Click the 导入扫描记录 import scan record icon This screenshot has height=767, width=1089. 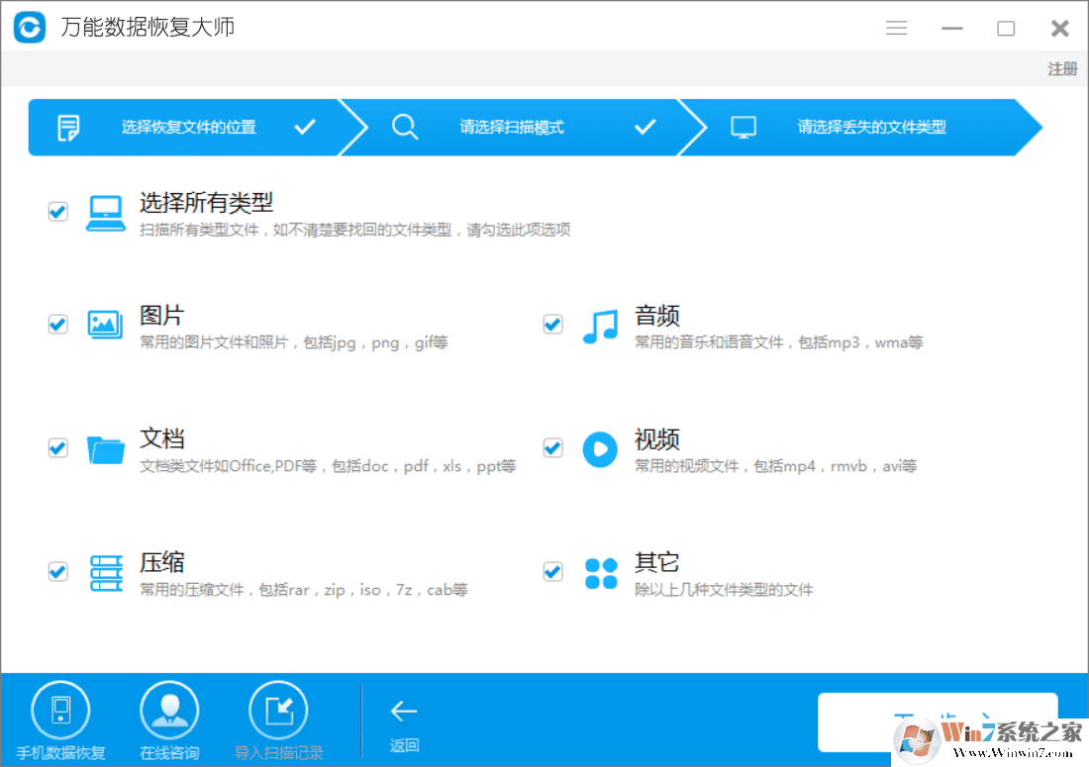tap(278, 709)
